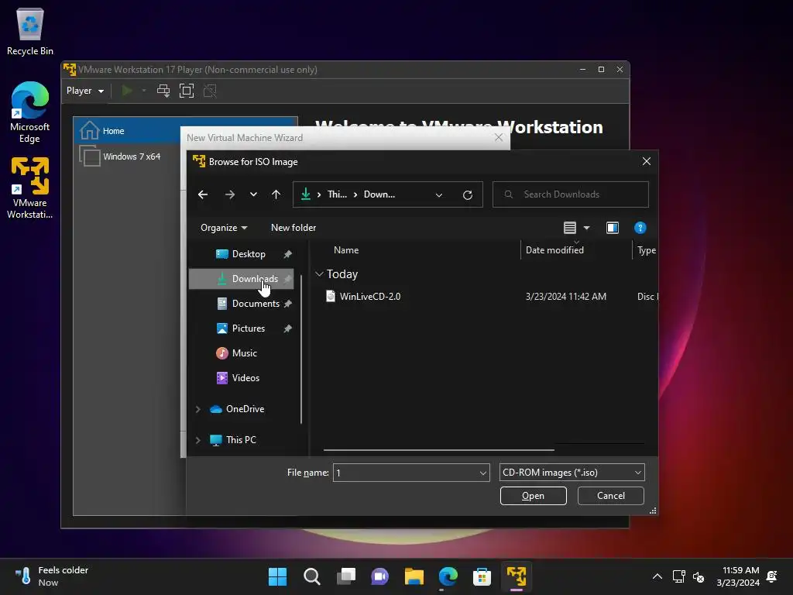Open Task View on taskbar
793x595 pixels.
pyautogui.click(x=346, y=576)
